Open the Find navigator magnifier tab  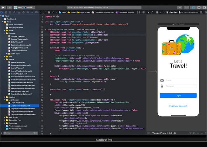(14, 12)
